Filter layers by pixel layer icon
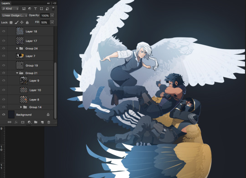Image resolution: width=246 pixels, height=178 pixels. point(24,9)
